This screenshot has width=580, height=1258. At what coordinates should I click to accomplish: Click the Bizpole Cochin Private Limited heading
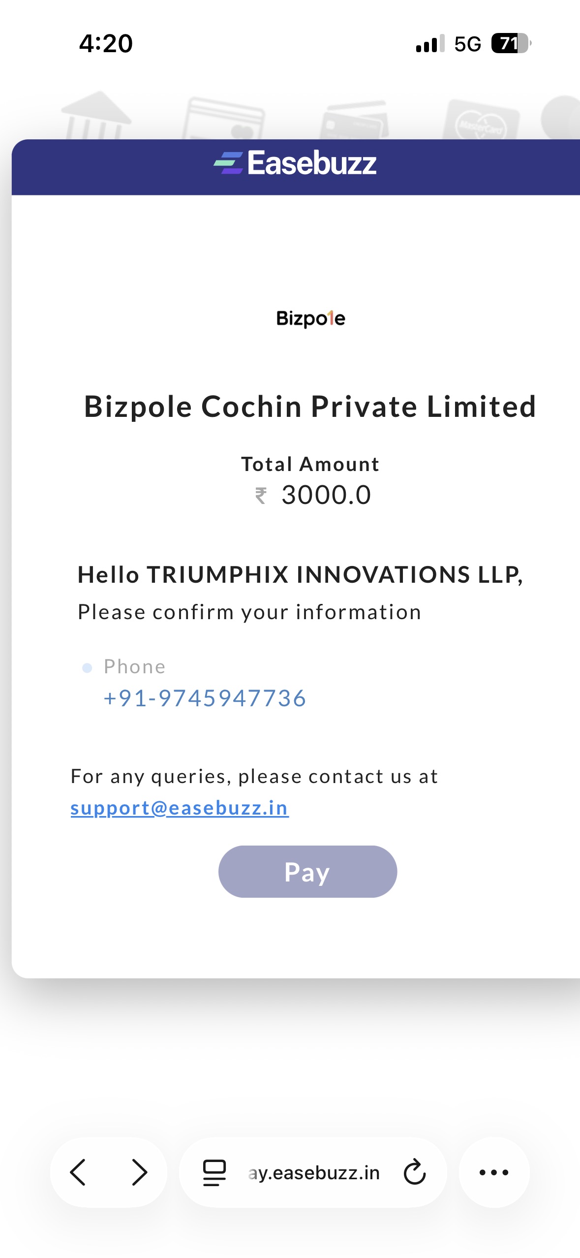point(310,407)
